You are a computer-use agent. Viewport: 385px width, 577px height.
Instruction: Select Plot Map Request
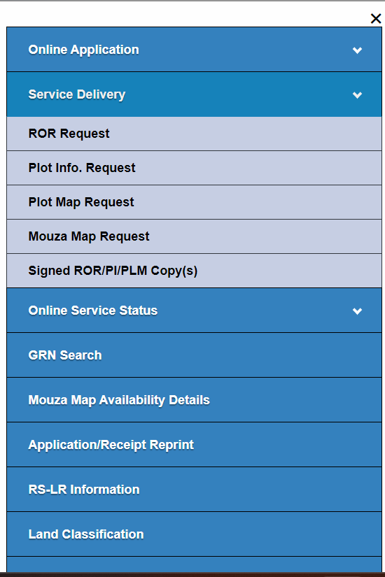click(x=81, y=202)
